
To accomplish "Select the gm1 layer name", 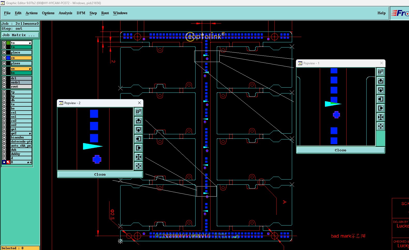I will (21, 129).
